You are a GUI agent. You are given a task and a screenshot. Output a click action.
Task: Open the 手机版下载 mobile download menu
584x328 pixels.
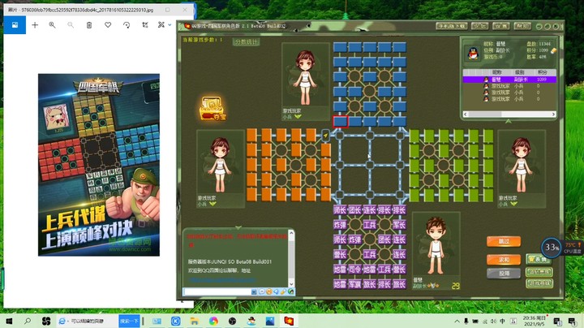(452, 26)
